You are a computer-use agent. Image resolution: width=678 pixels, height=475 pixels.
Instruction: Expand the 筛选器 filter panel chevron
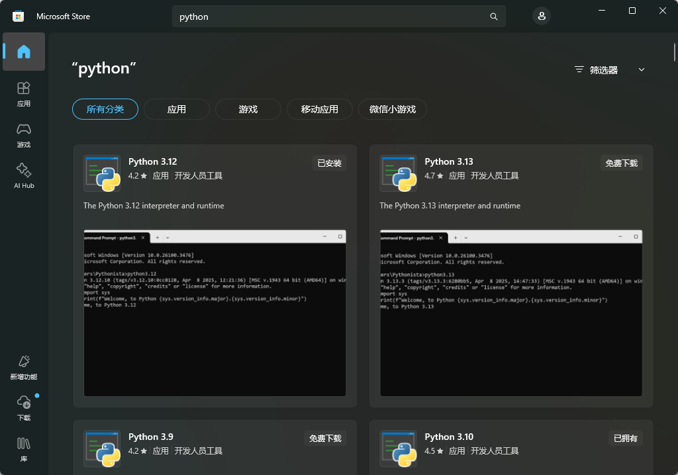(x=641, y=69)
